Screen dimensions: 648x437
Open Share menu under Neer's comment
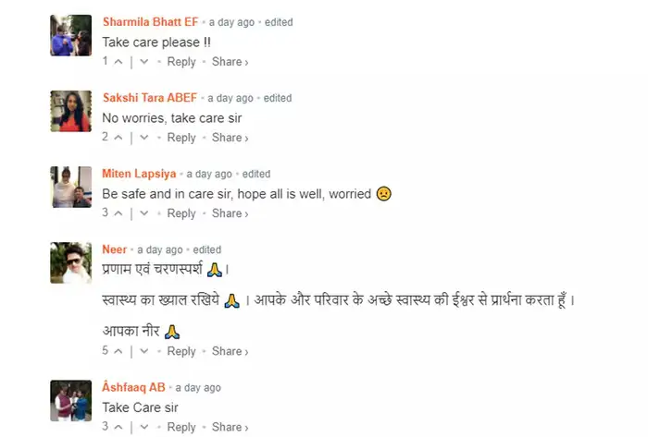tap(231, 351)
